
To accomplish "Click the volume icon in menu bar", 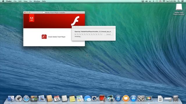I will pyautogui.click(x=146, y=1).
